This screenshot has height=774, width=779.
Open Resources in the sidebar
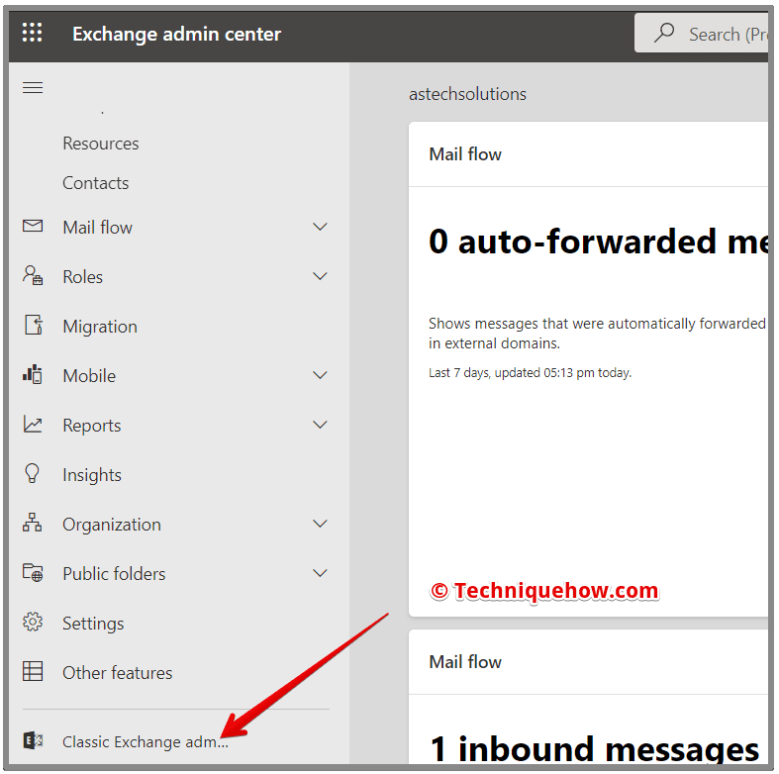coord(101,144)
